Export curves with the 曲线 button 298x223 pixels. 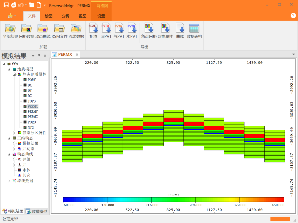(180, 31)
